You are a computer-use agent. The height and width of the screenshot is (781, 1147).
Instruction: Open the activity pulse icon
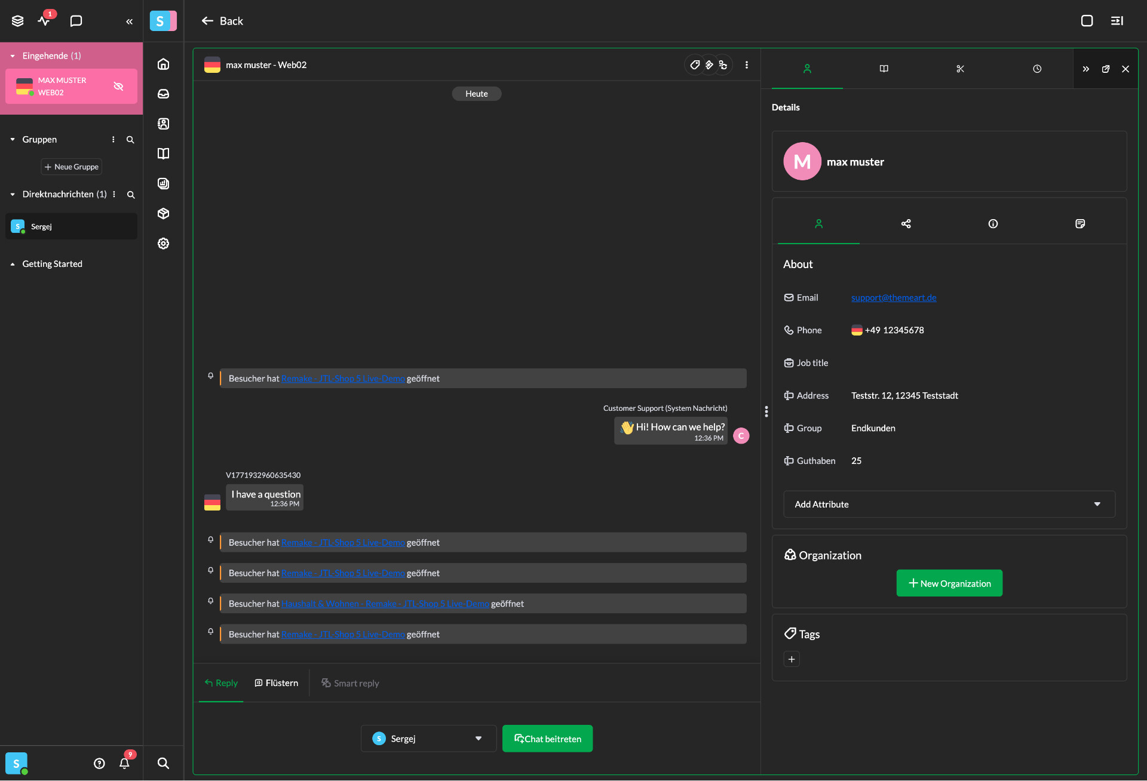44,21
